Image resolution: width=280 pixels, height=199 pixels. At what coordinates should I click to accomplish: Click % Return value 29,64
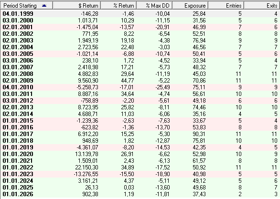[128, 74]
